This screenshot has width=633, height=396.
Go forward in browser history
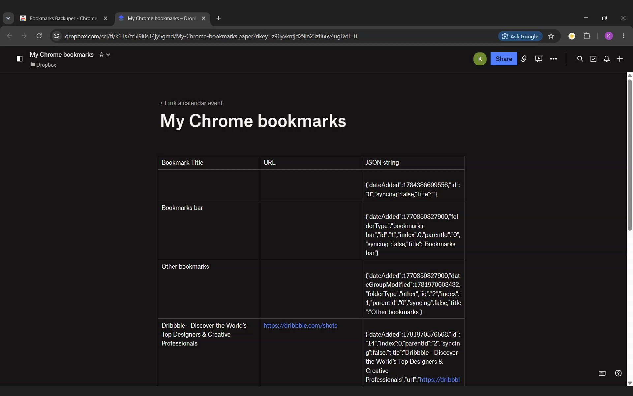coord(24,36)
